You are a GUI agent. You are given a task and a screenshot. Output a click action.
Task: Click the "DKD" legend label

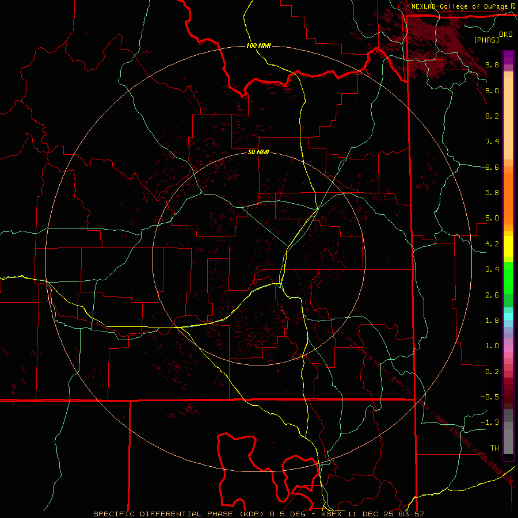[x=506, y=35]
